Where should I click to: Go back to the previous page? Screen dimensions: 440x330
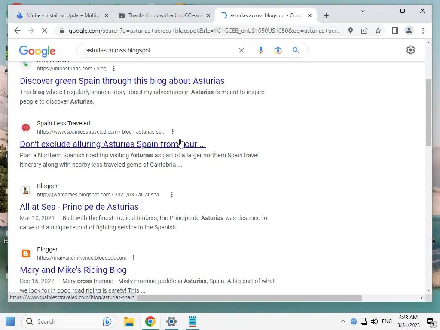17,31
